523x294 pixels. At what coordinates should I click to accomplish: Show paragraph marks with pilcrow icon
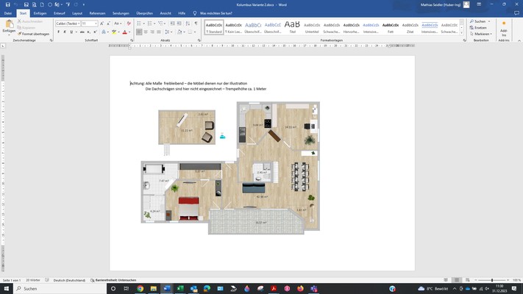pos(194,24)
